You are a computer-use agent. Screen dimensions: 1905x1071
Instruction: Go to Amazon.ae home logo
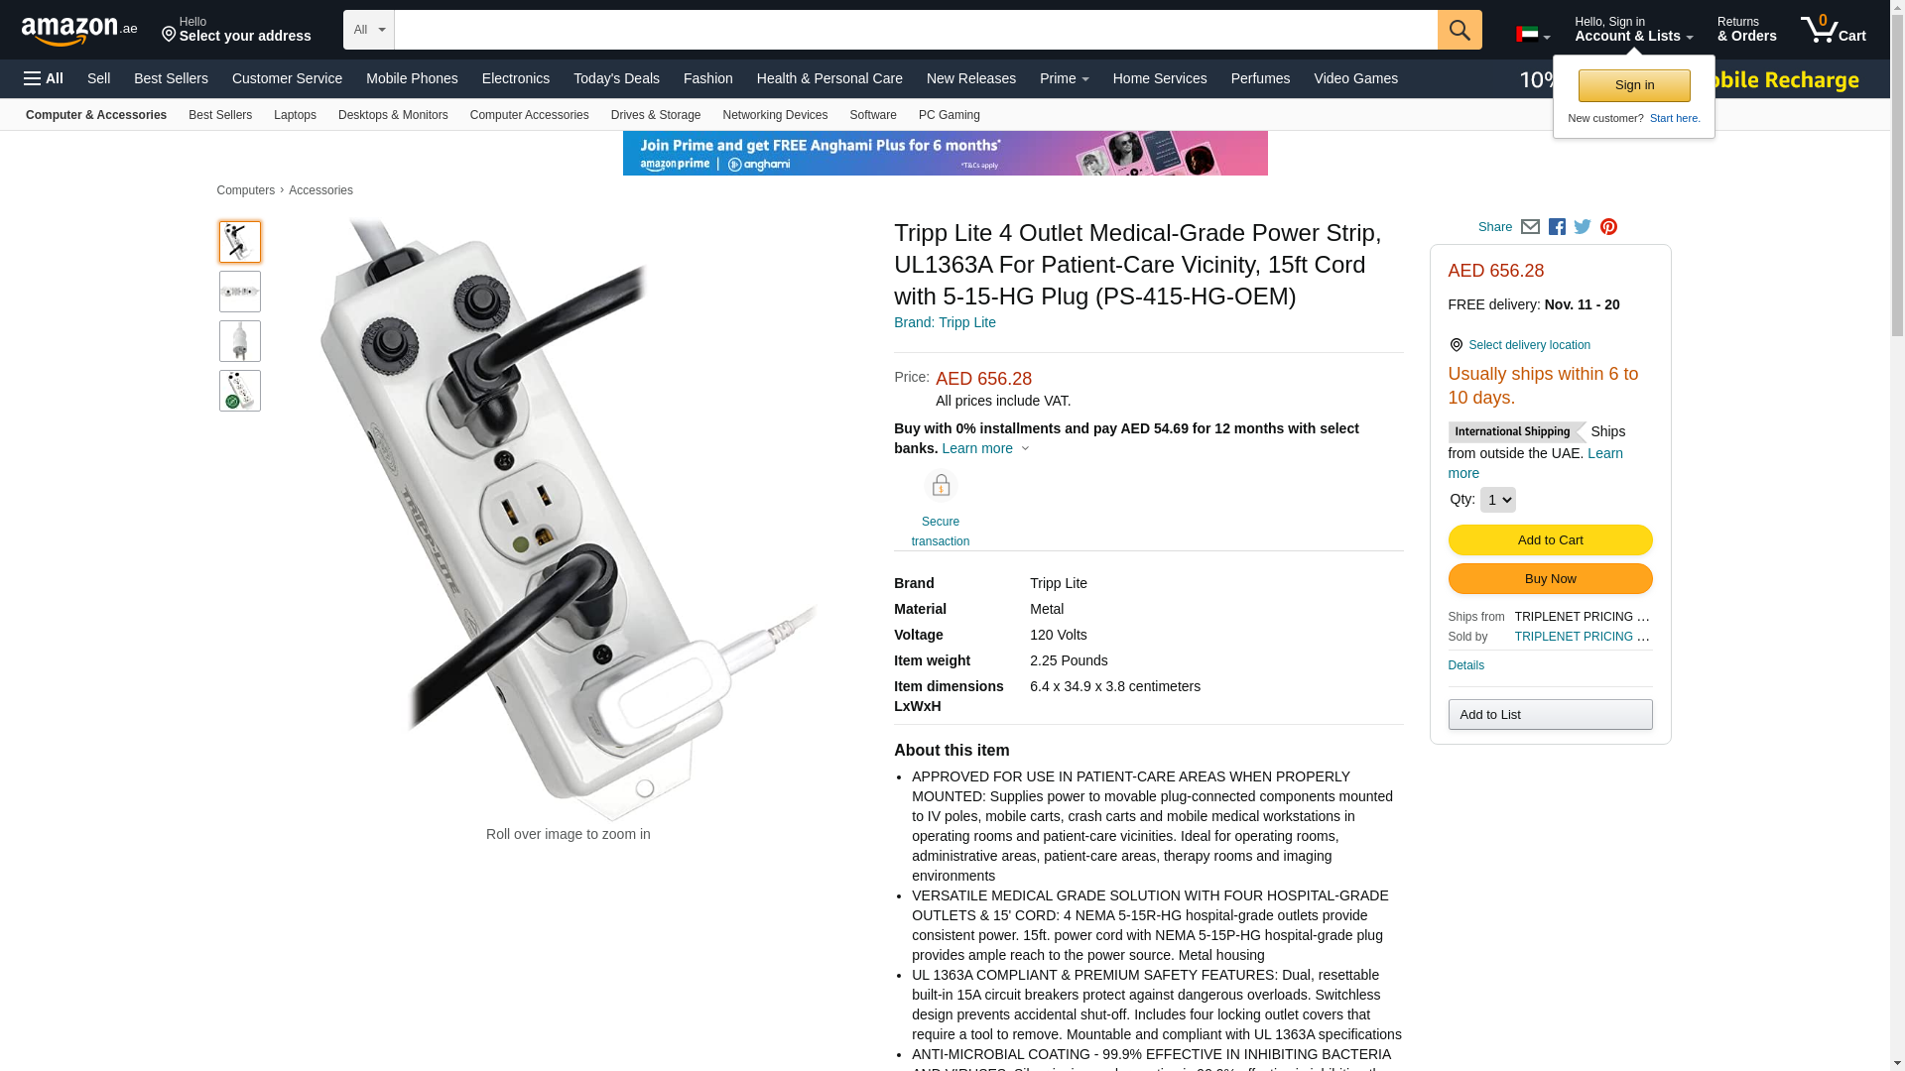coord(79,31)
